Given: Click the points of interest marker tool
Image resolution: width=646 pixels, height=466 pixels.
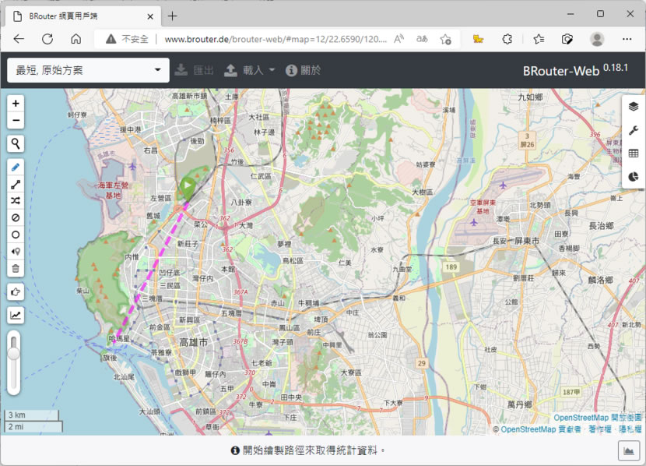Looking at the screenshot, I should point(16,252).
